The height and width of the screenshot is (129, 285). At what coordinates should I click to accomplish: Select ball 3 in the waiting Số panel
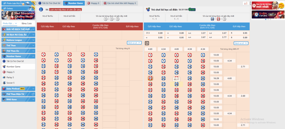[69, 55]
